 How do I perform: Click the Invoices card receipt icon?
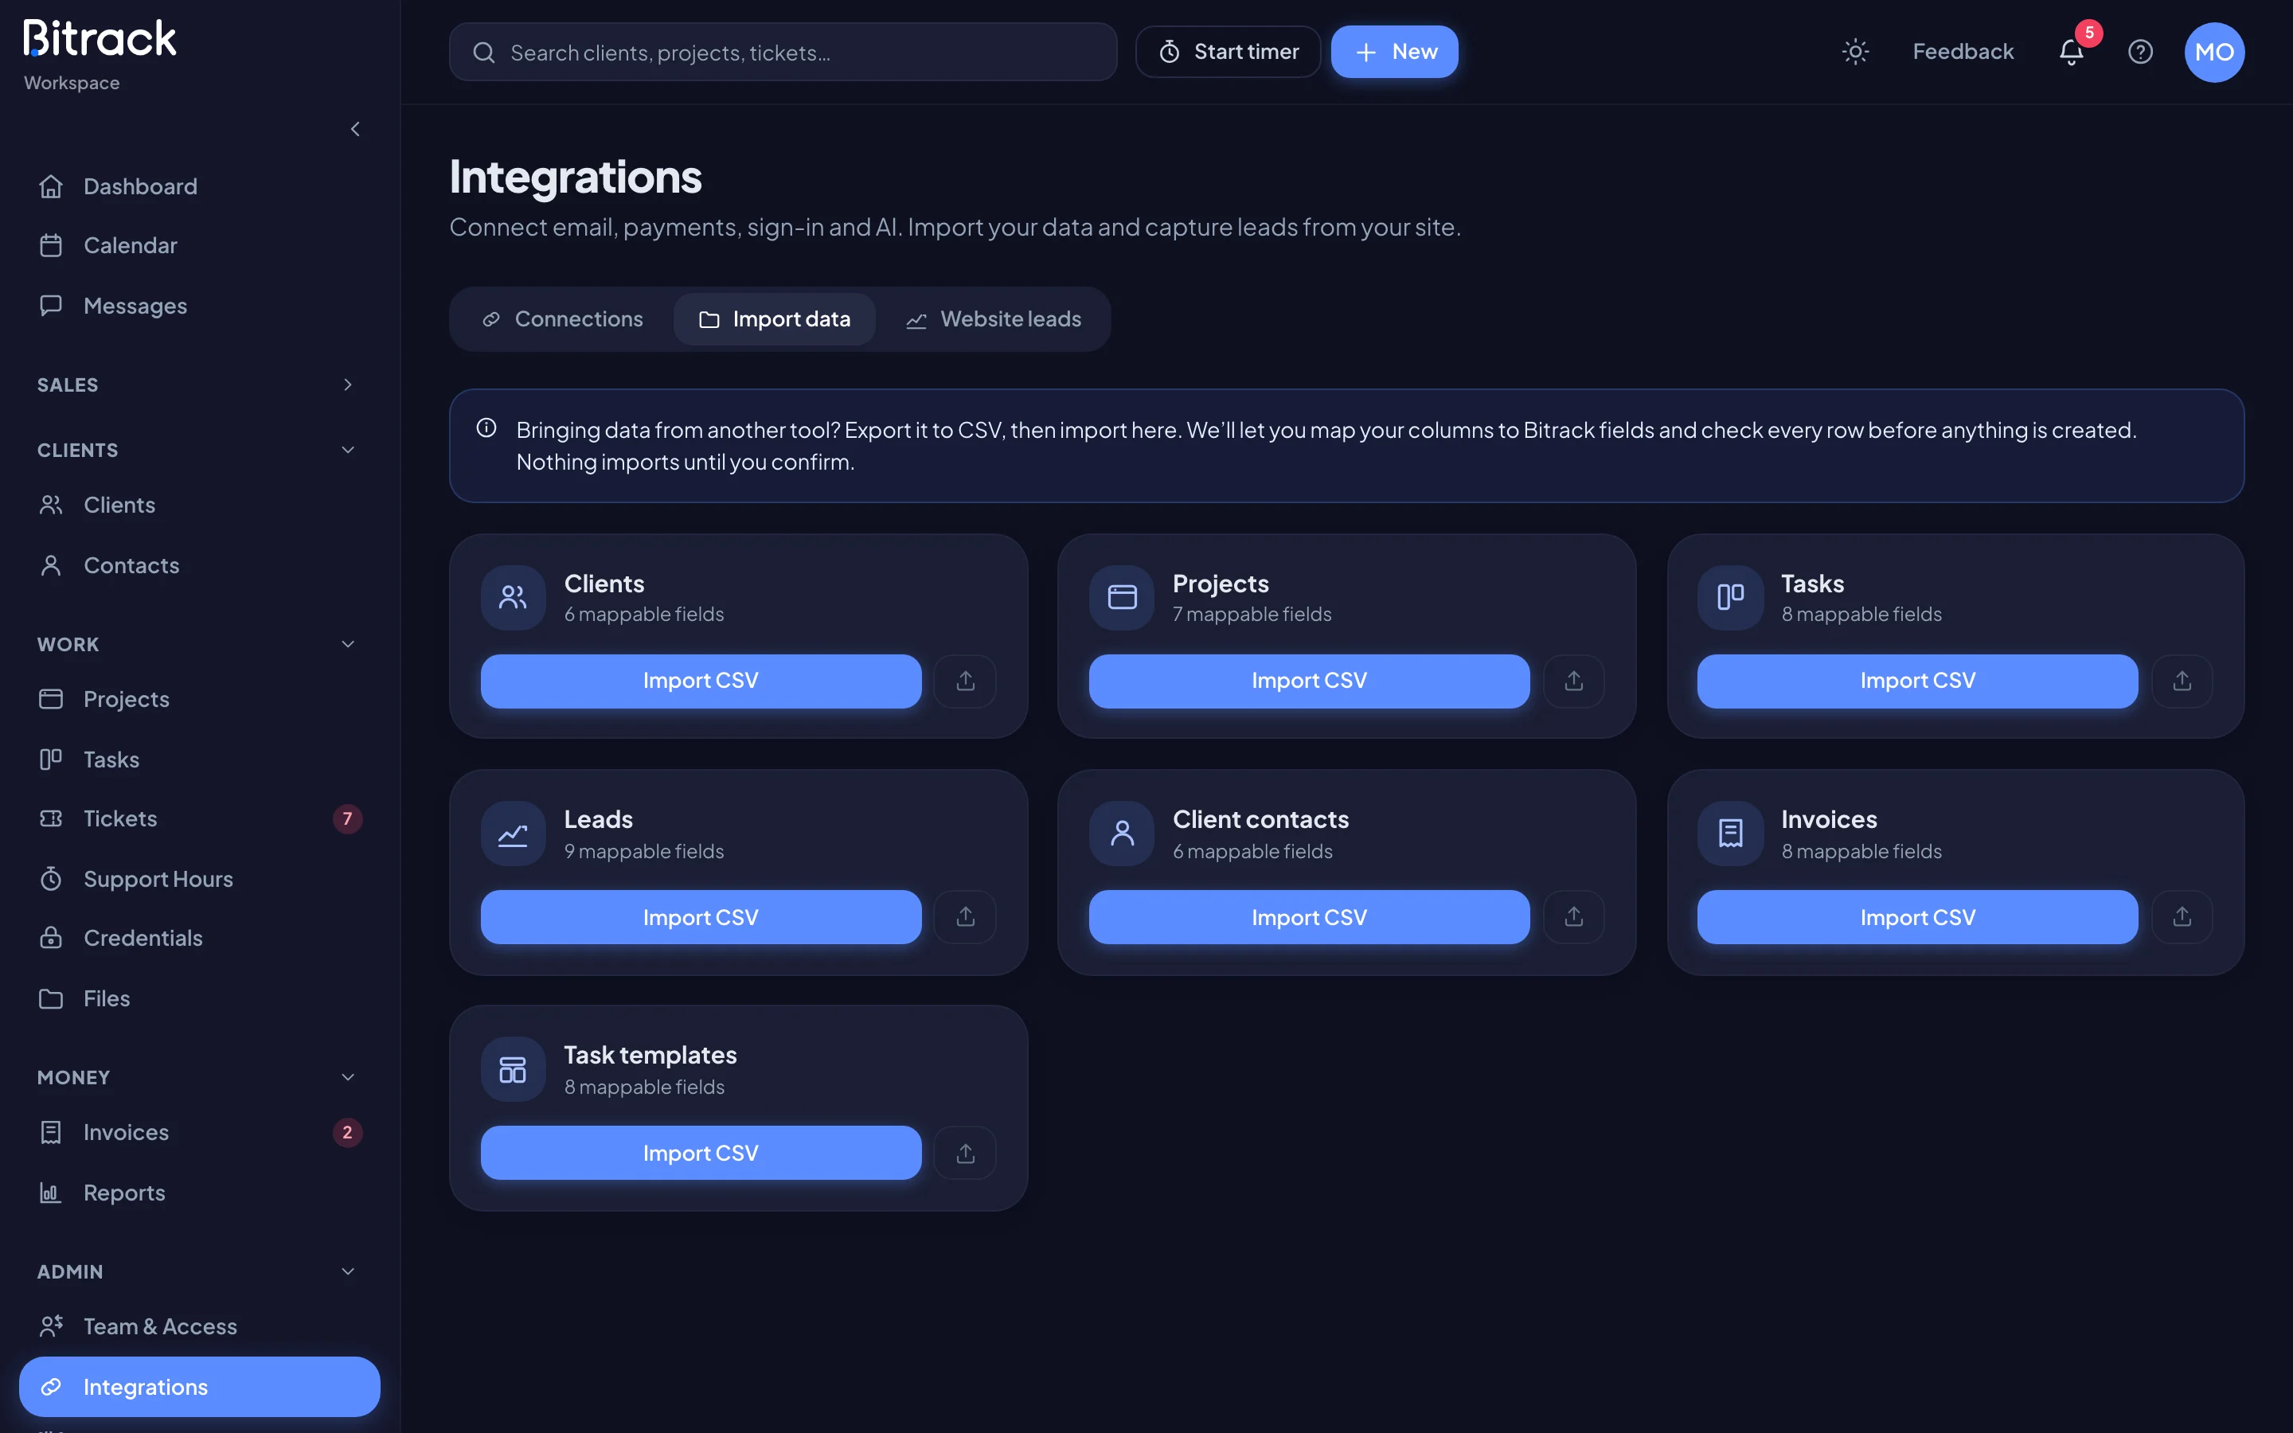[x=1730, y=834]
